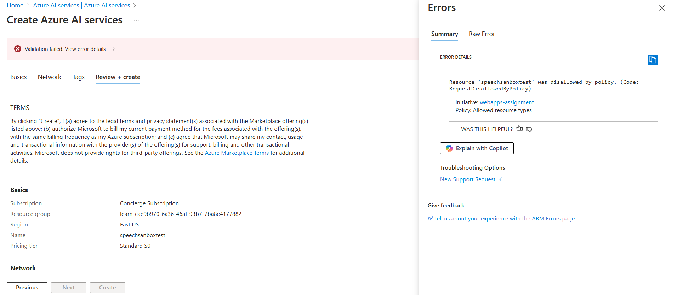This screenshot has height=295, width=677.
Task: Switch to the Summary tab
Action: click(x=445, y=34)
